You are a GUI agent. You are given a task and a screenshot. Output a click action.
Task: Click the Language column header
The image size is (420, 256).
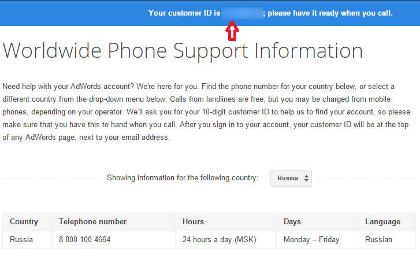tap(382, 221)
